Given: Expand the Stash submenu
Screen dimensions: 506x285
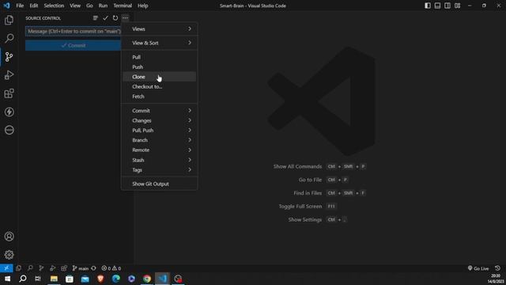Looking at the screenshot, I should [160, 160].
